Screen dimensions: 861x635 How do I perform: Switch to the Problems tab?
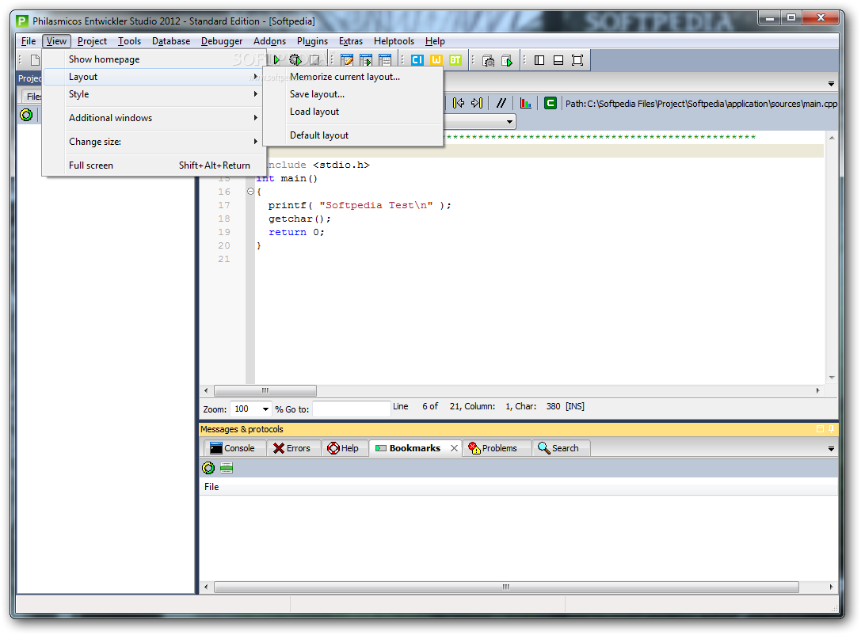pos(497,448)
